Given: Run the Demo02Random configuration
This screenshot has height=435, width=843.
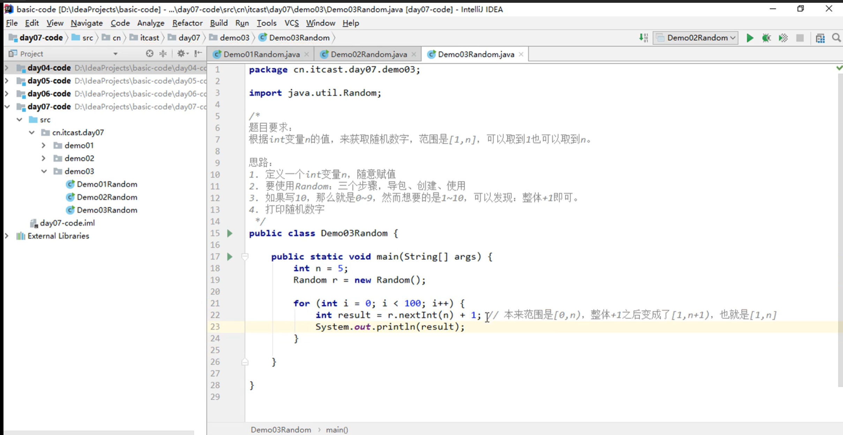Looking at the screenshot, I should 749,38.
